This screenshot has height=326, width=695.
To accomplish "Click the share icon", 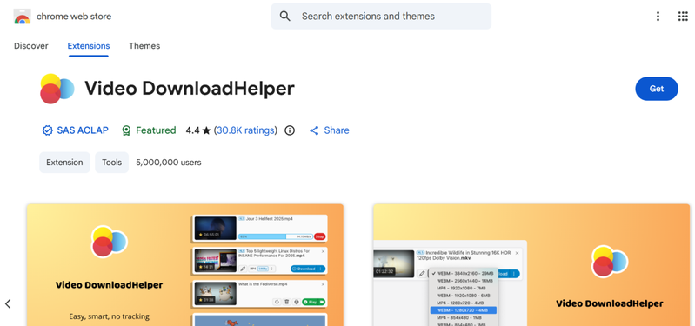I will click(314, 130).
